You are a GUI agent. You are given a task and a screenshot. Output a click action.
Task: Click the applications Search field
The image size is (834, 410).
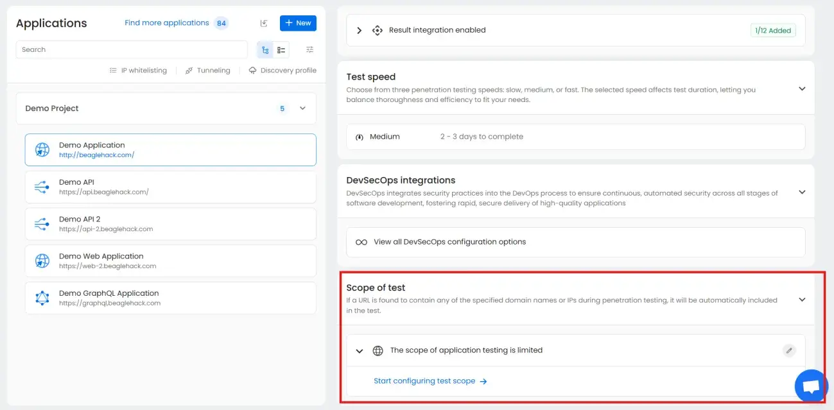[132, 50]
